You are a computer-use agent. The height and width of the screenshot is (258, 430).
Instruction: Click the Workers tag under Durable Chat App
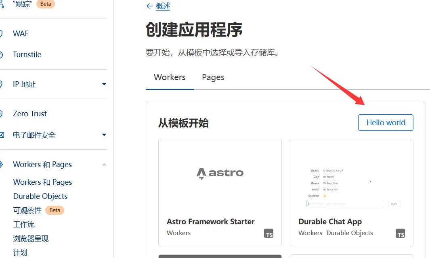coord(310,233)
